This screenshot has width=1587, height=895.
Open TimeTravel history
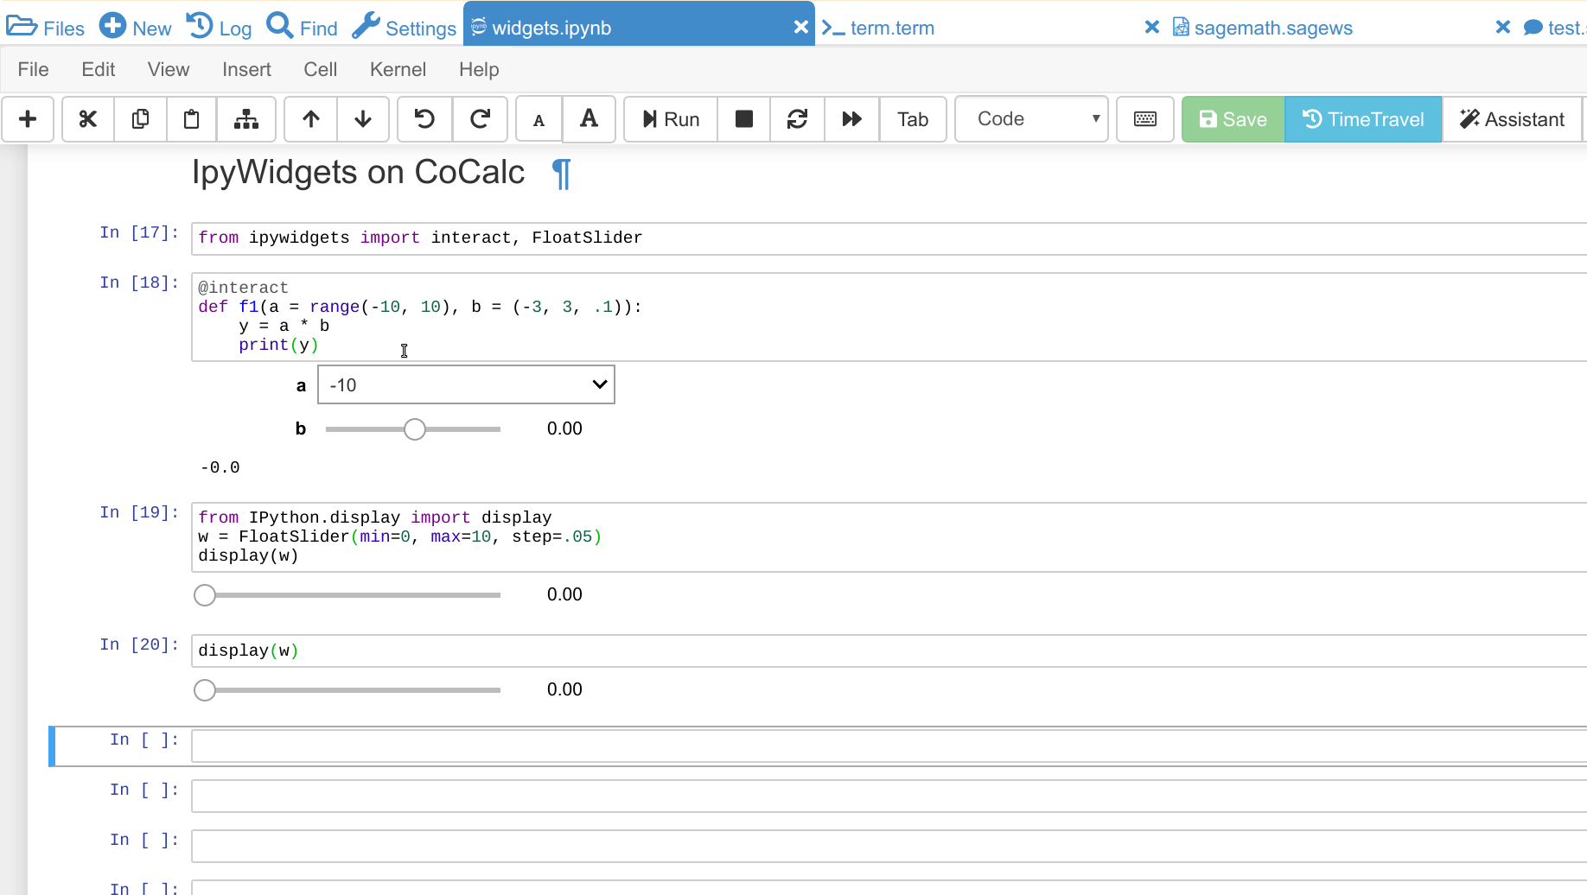coord(1363,119)
